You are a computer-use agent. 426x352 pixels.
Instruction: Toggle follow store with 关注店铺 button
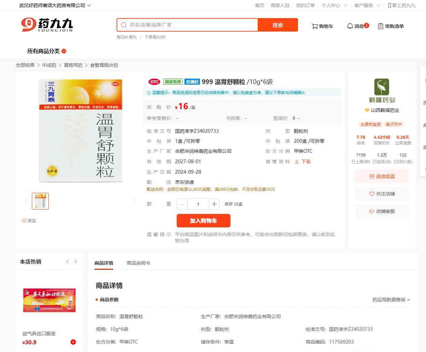[x=382, y=194]
